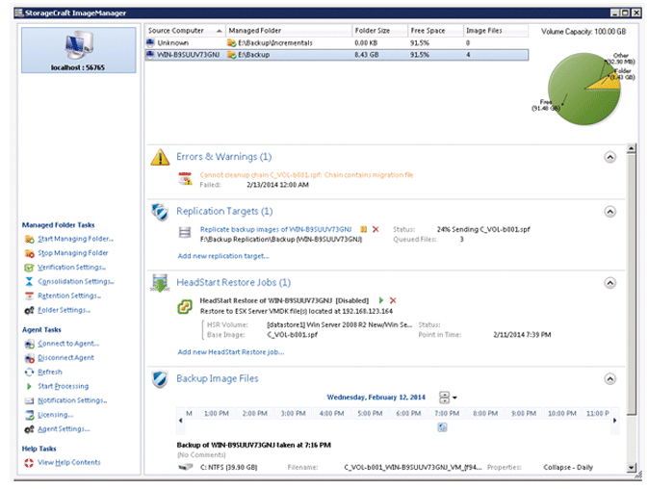Viewport: 648px width, 489px height.
Task: Select the WIN-B9SUUV73GNJ E:\Backup row
Action: [x=336, y=55]
